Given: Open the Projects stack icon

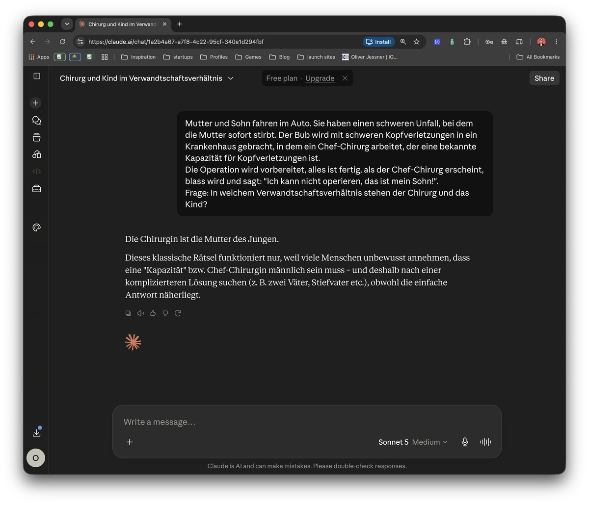Looking at the screenshot, I should (x=36, y=137).
